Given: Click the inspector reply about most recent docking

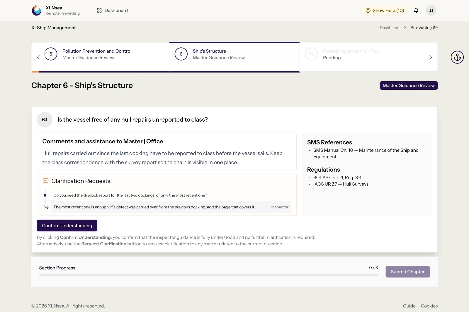Looking at the screenshot, I should 154,207.
